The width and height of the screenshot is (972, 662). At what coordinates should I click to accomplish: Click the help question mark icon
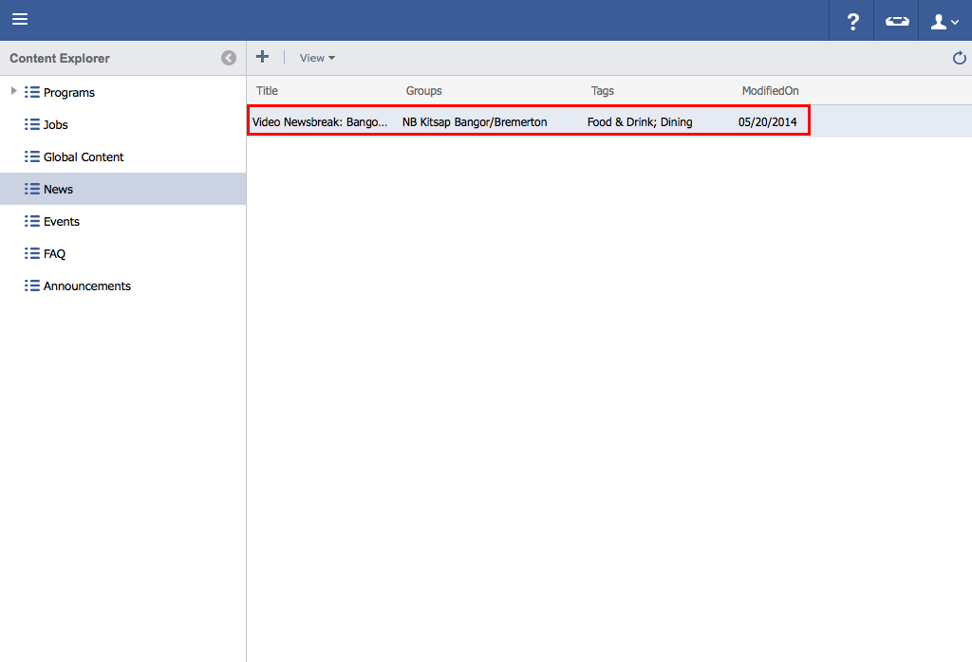tap(852, 21)
